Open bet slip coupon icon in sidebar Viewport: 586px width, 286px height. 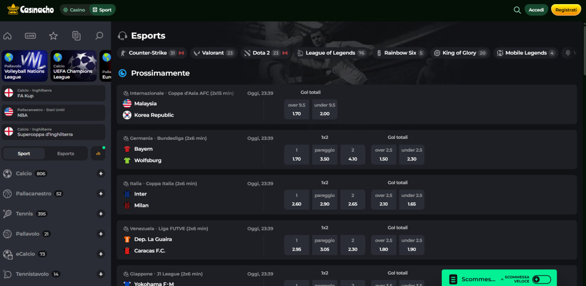76,36
